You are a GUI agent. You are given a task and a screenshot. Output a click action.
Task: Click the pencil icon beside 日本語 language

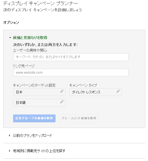point(62,102)
